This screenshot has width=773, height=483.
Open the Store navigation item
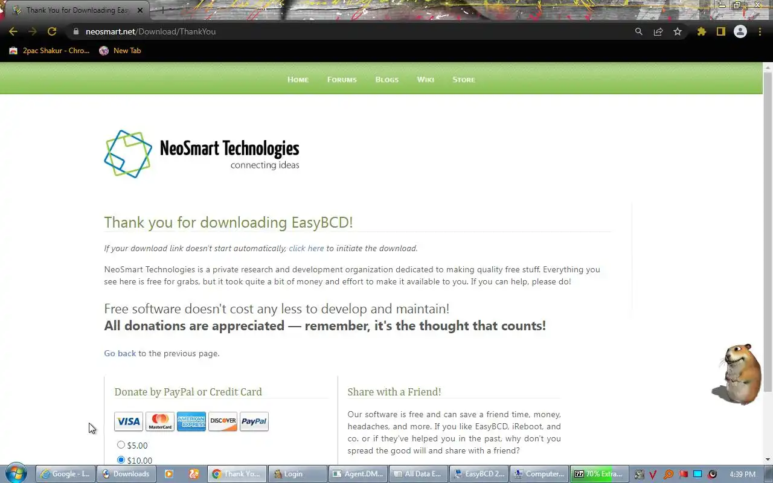click(464, 79)
